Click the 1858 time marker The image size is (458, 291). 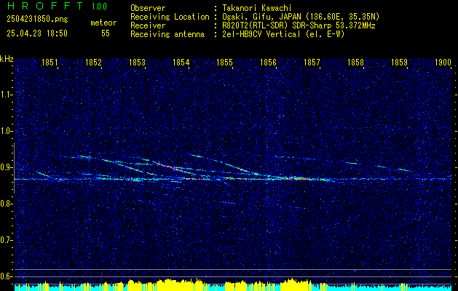point(356,62)
